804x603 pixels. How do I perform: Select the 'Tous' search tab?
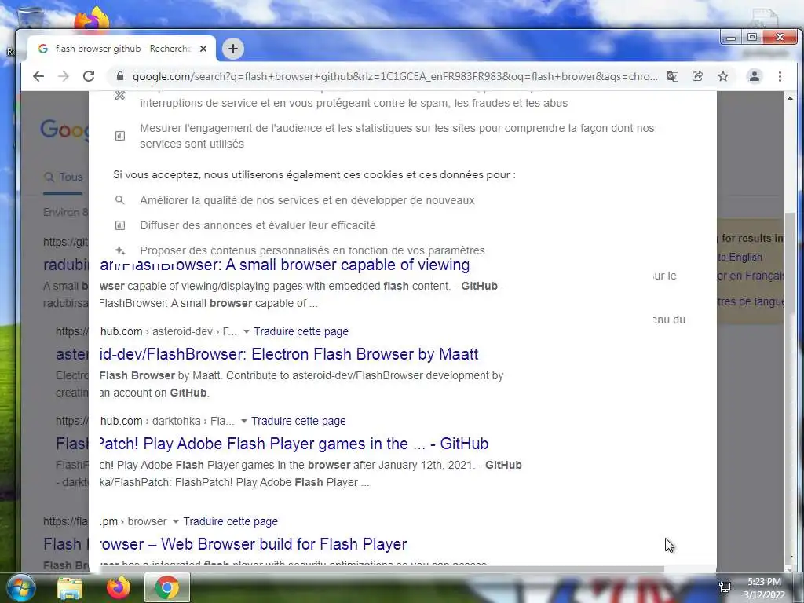[x=63, y=177]
